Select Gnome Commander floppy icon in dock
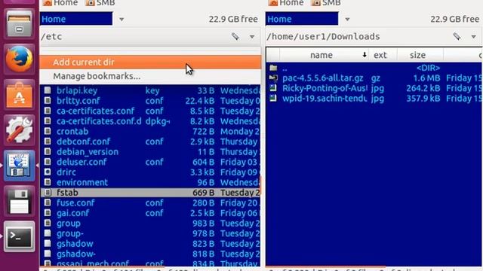This screenshot has height=271, width=483. coord(19,166)
